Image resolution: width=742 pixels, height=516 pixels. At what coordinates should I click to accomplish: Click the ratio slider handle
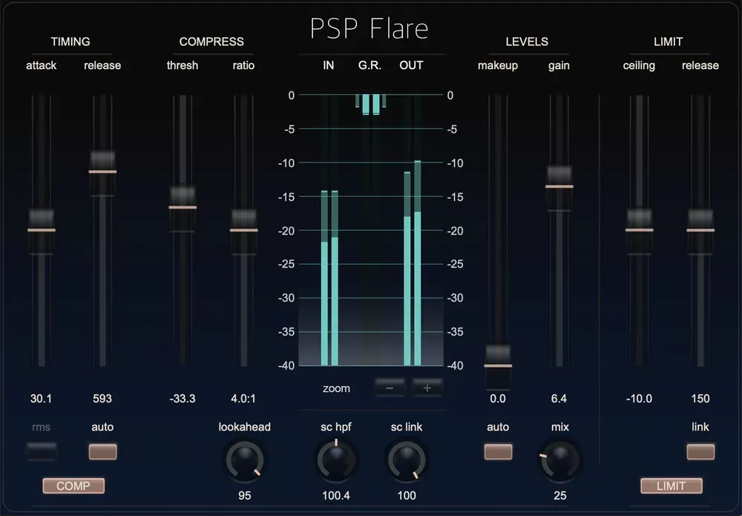point(243,231)
